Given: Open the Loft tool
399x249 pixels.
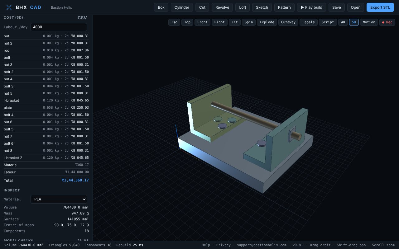Looking at the screenshot, I should tap(243, 7).
